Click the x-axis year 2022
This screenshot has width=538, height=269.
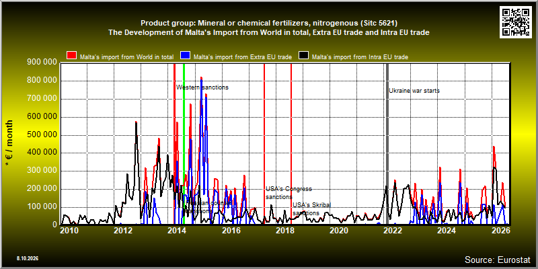click(393, 230)
